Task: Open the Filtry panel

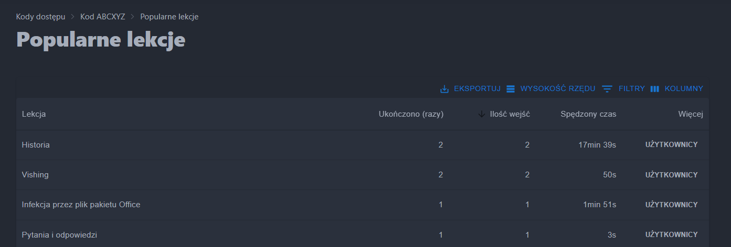Action: pos(631,89)
